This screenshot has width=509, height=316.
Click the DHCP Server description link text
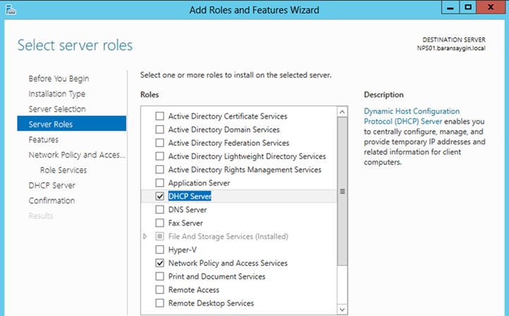click(x=412, y=116)
